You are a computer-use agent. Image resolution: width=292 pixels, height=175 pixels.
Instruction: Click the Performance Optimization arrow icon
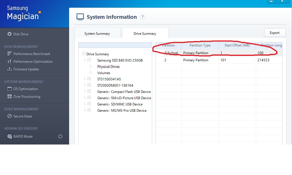9,62
